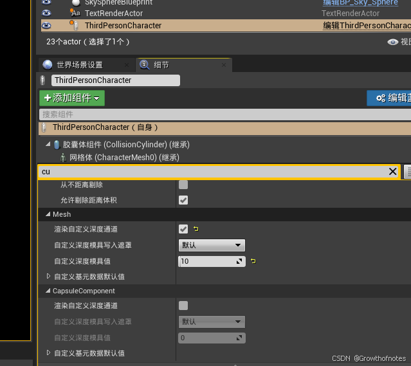Click the 23个actor selection count text
Image resolution: width=411 pixels, height=366 pixels.
(88, 42)
